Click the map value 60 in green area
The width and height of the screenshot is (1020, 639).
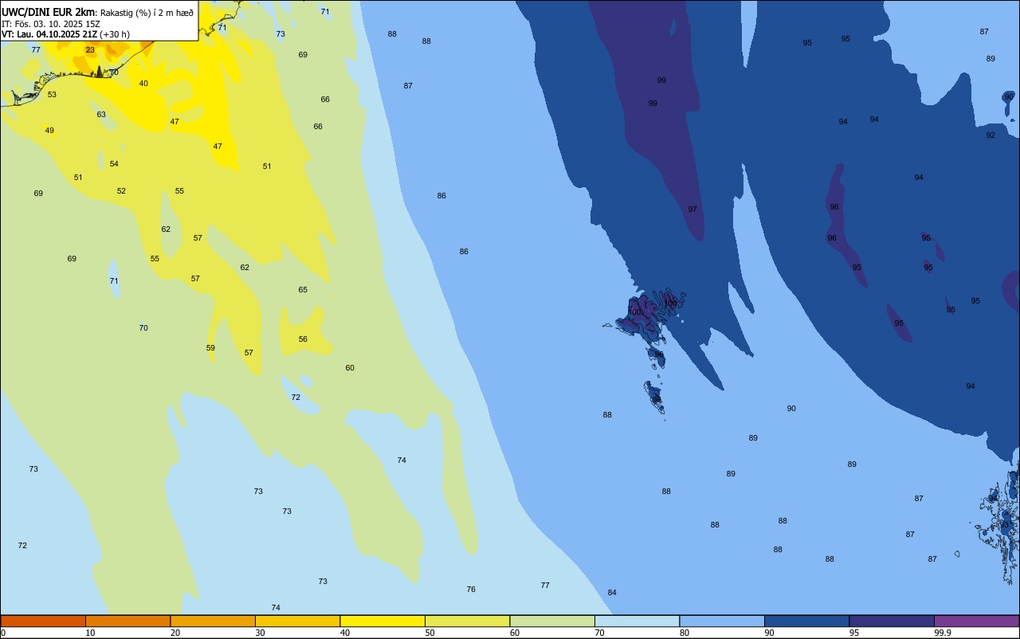(x=350, y=367)
